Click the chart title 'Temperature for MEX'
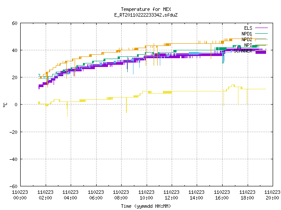 (x=146, y=9)
